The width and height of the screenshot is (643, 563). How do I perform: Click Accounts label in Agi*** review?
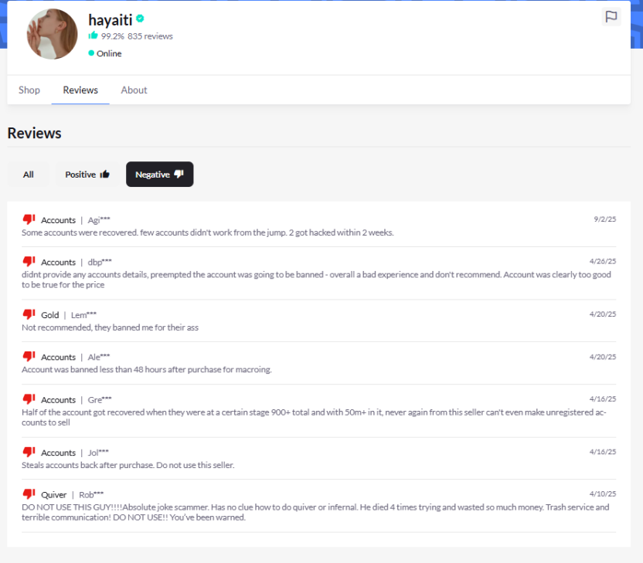58,220
